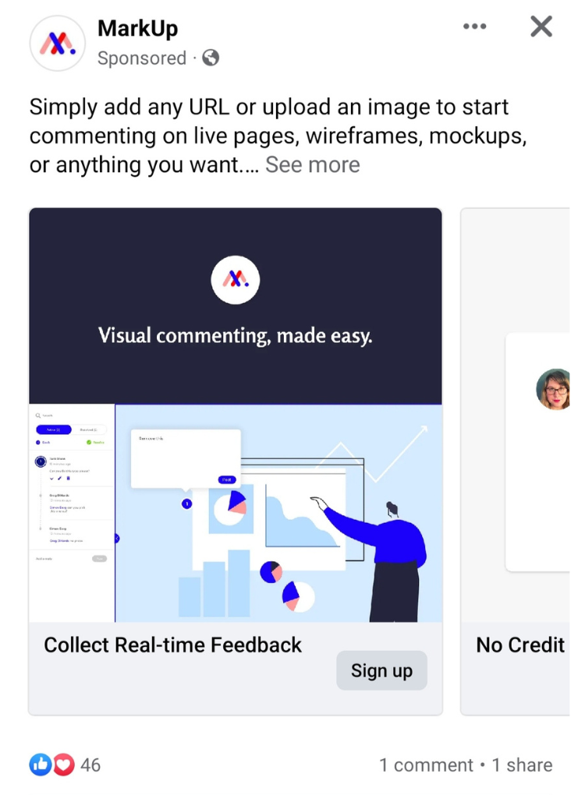The height and width of the screenshot is (795, 585).
Task: Open the 1 comment link
Action: (x=426, y=765)
